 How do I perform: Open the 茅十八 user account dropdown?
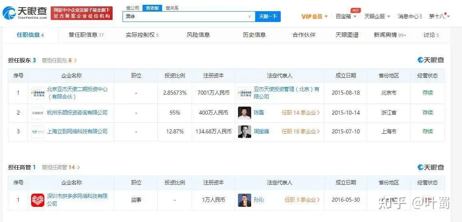click(439, 16)
